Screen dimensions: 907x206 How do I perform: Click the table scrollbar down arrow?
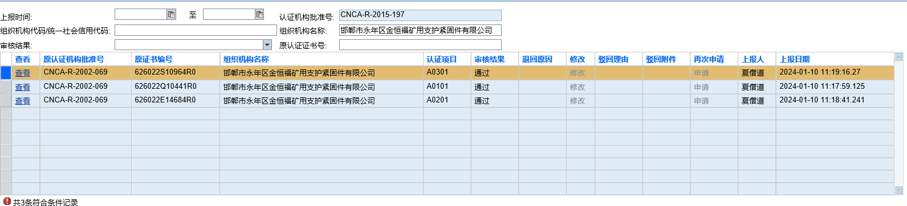tap(899, 190)
